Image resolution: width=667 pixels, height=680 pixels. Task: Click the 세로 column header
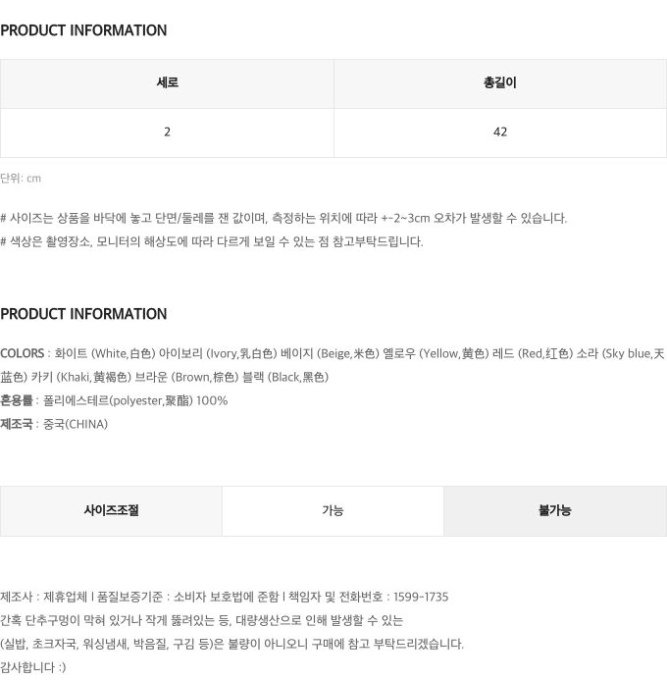(x=167, y=83)
